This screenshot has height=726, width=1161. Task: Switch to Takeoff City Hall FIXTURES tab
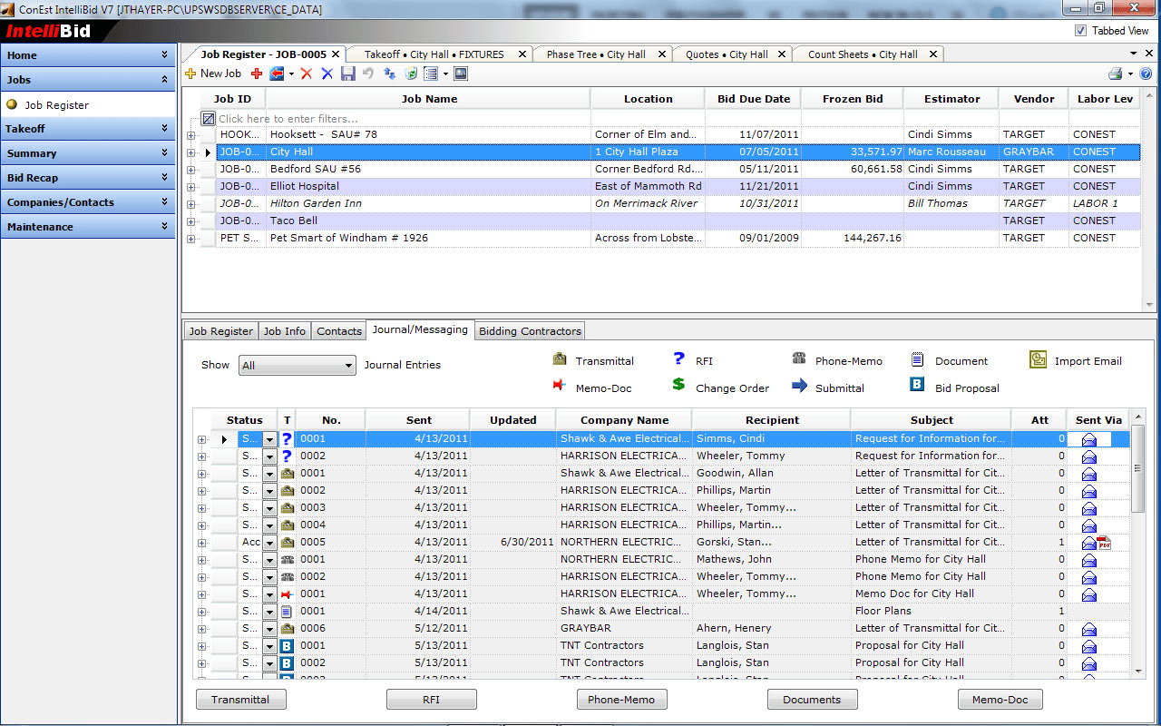[x=434, y=54]
